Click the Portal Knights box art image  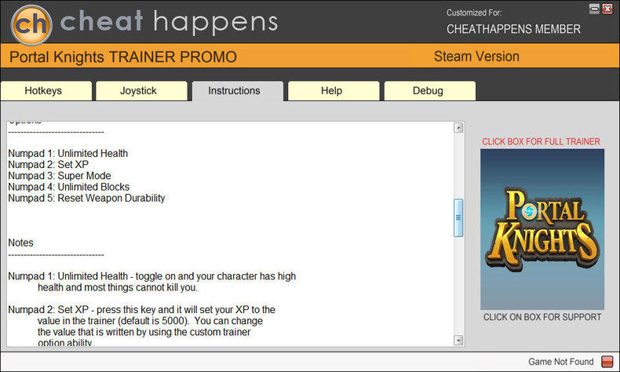pos(542,229)
